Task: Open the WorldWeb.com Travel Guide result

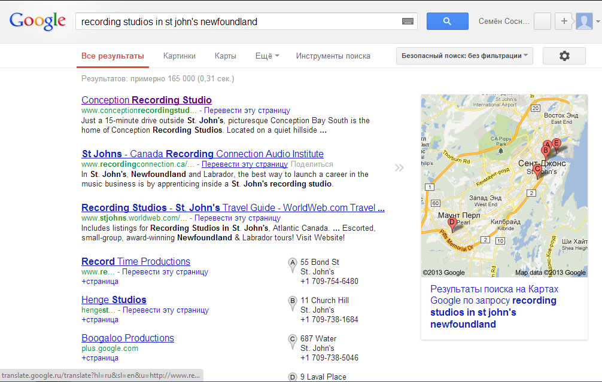Action: [x=233, y=207]
